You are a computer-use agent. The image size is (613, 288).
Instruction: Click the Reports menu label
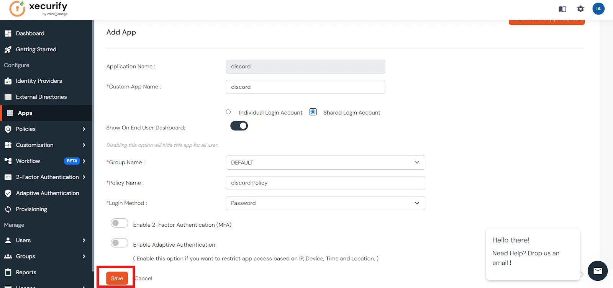[x=26, y=272]
